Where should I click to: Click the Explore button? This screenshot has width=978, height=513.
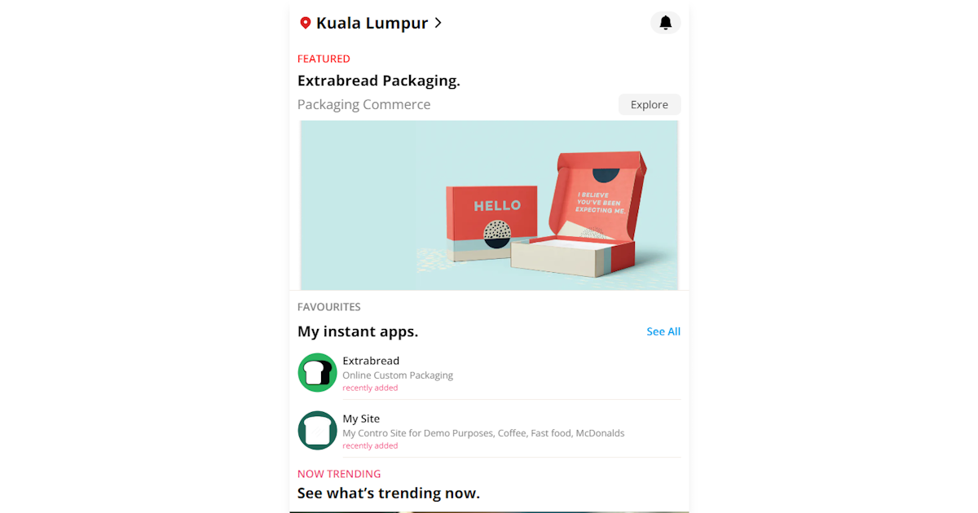click(650, 104)
